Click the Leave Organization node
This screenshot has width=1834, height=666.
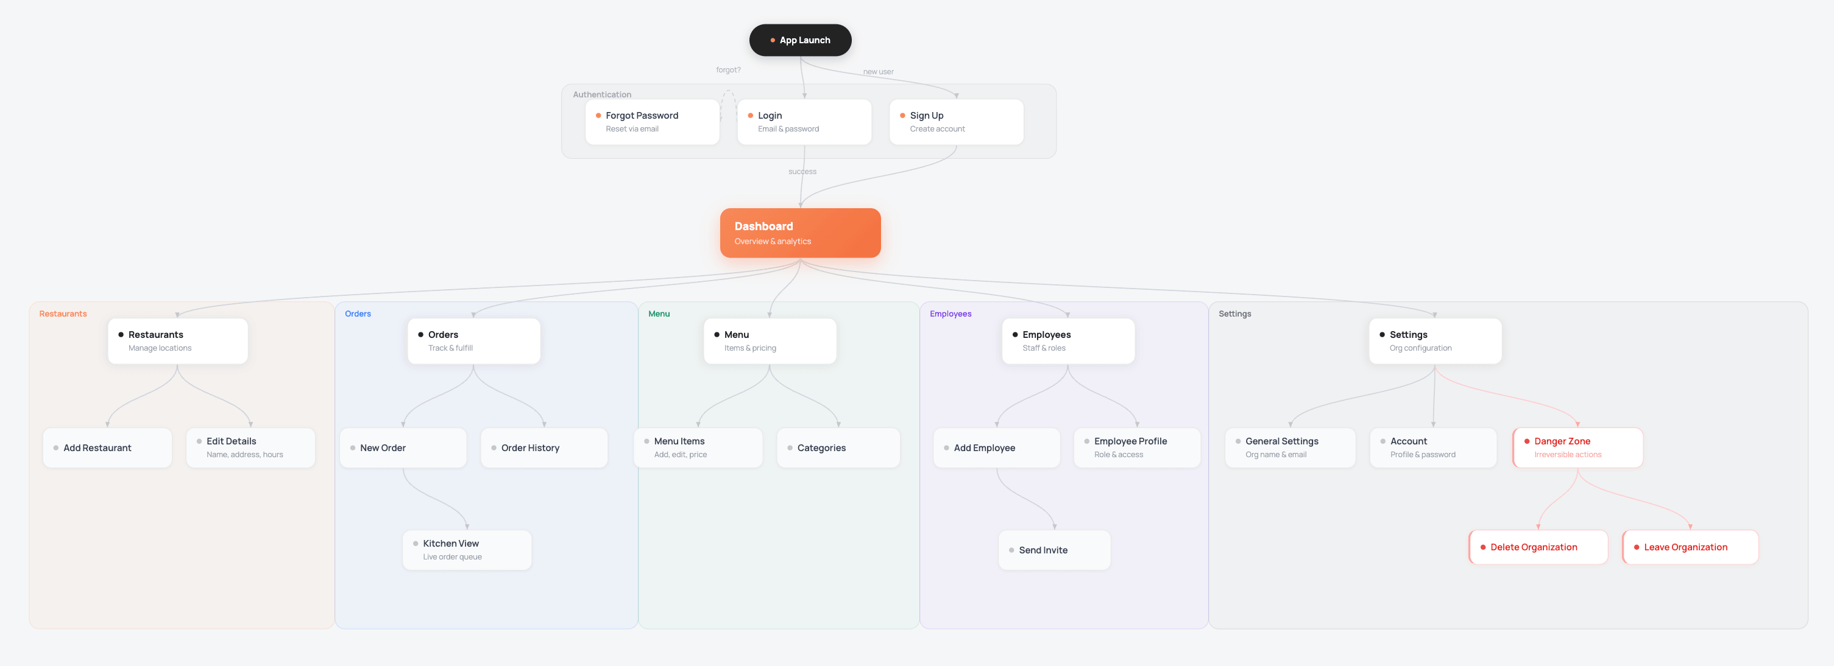click(1690, 547)
